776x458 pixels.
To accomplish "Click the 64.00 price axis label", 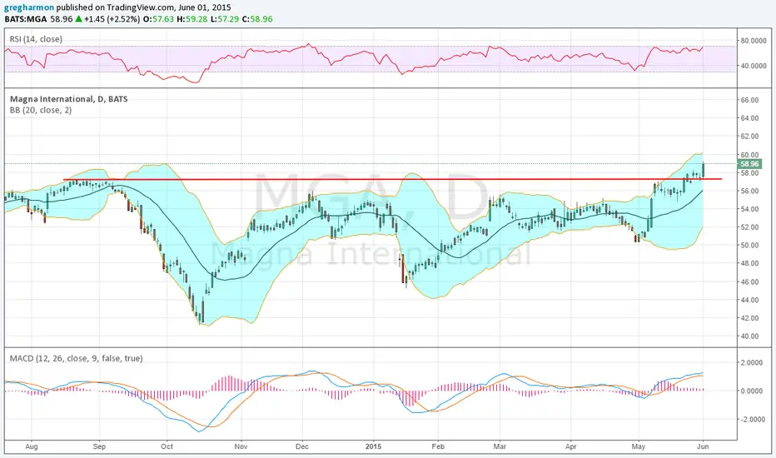I will click(749, 118).
